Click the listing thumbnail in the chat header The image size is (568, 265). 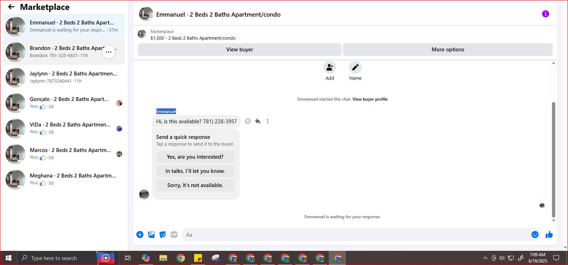[x=146, y=14]
